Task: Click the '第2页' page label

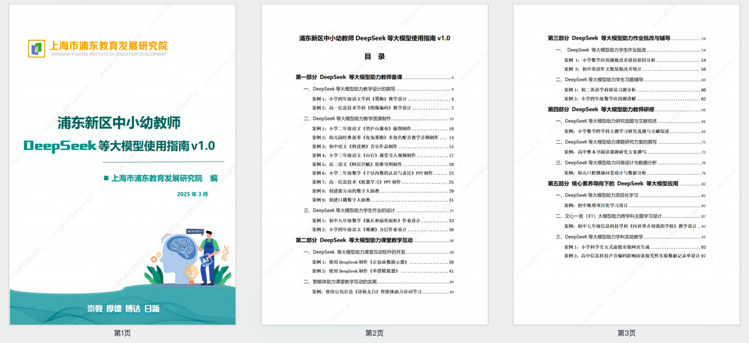Action: tap(374, 333)
